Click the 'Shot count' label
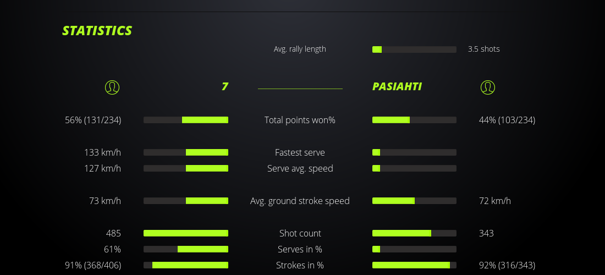 pyautogui.click(x=300, y=233)
